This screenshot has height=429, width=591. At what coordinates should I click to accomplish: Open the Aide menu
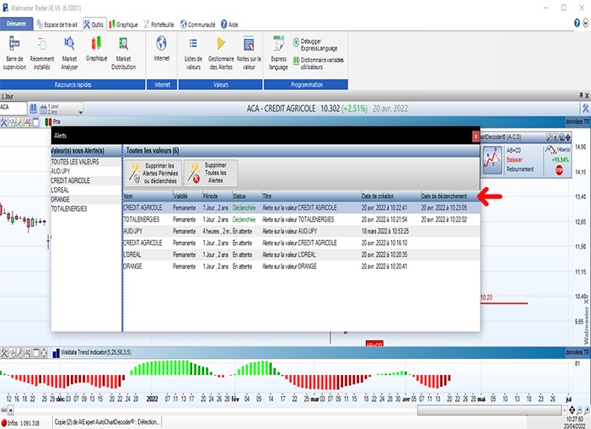[229, 24]
